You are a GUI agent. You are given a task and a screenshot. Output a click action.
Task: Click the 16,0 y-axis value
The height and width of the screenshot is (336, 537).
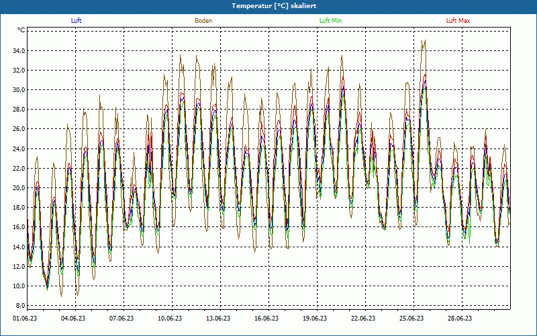[19, 227]
